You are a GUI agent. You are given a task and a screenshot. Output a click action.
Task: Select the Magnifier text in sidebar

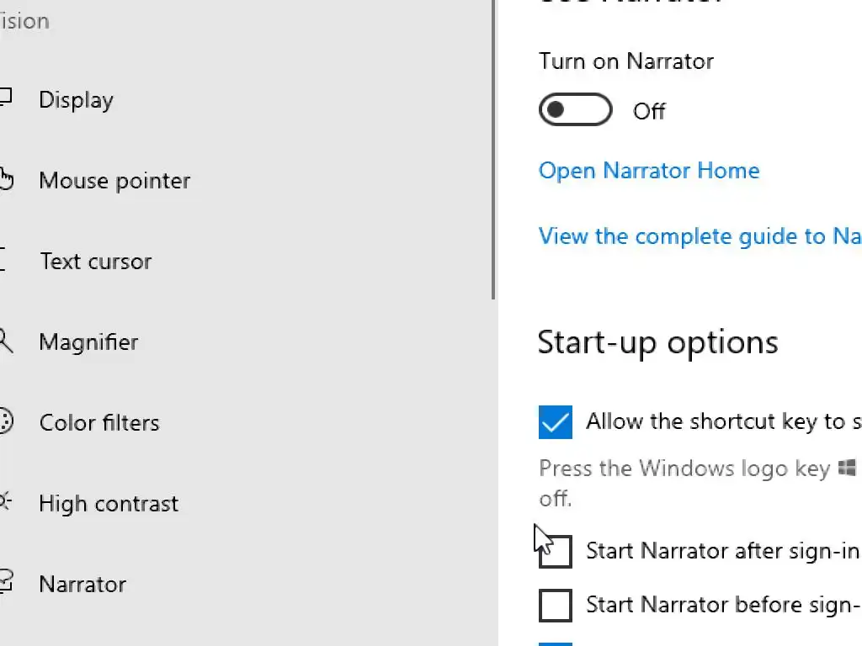coord(88,342)
